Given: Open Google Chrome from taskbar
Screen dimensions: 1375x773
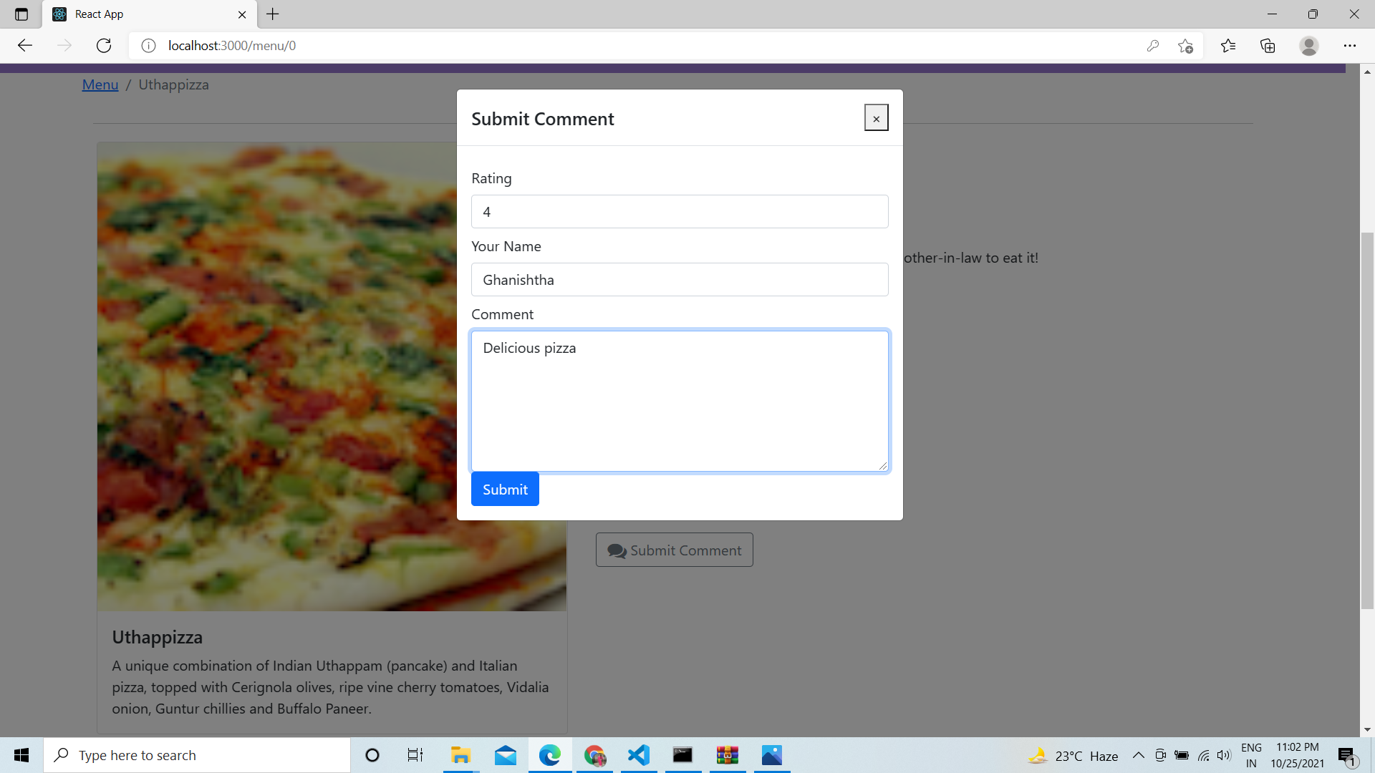Looking at the screenshot, I should (595, 755).
